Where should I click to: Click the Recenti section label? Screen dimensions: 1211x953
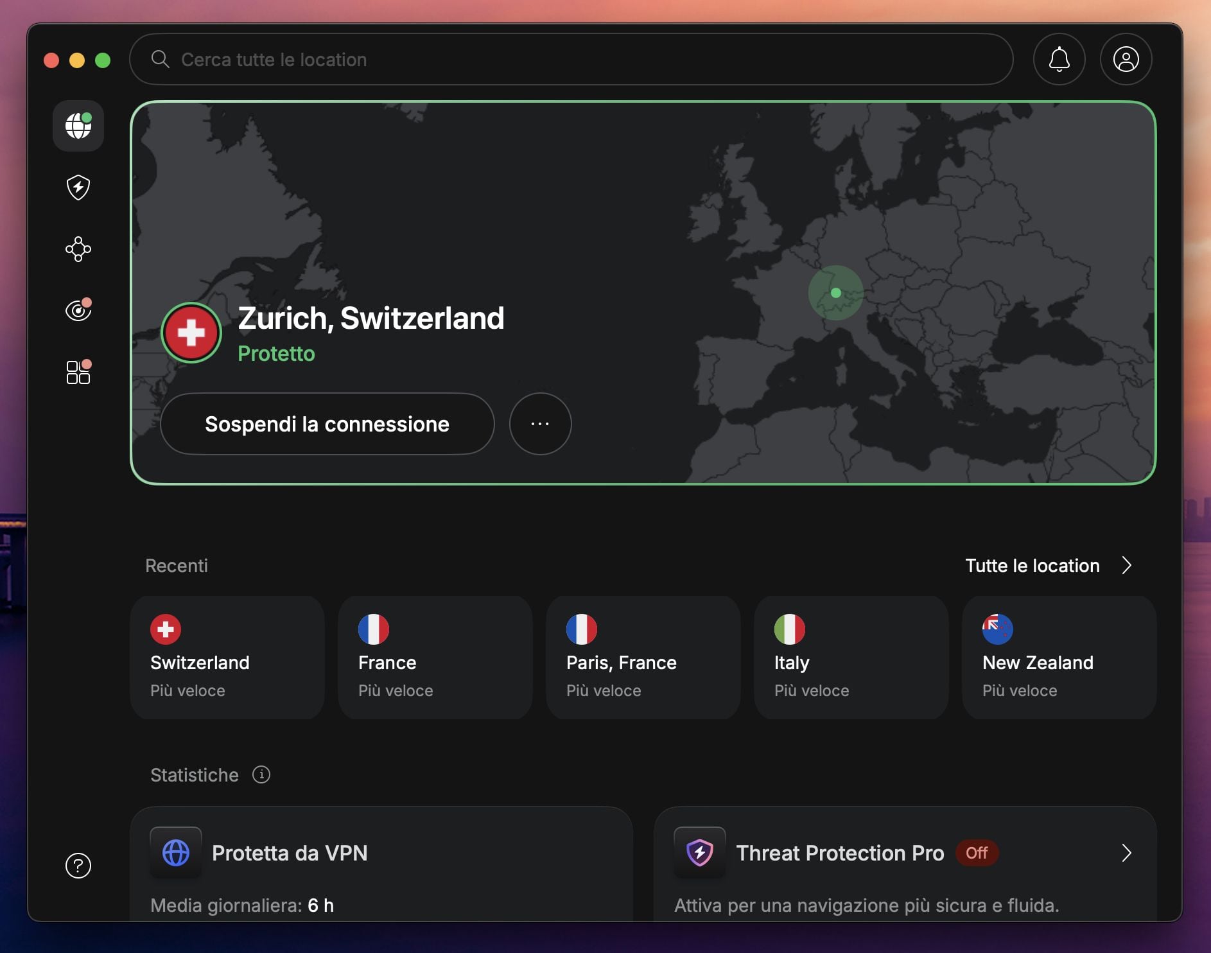(177, 566)
